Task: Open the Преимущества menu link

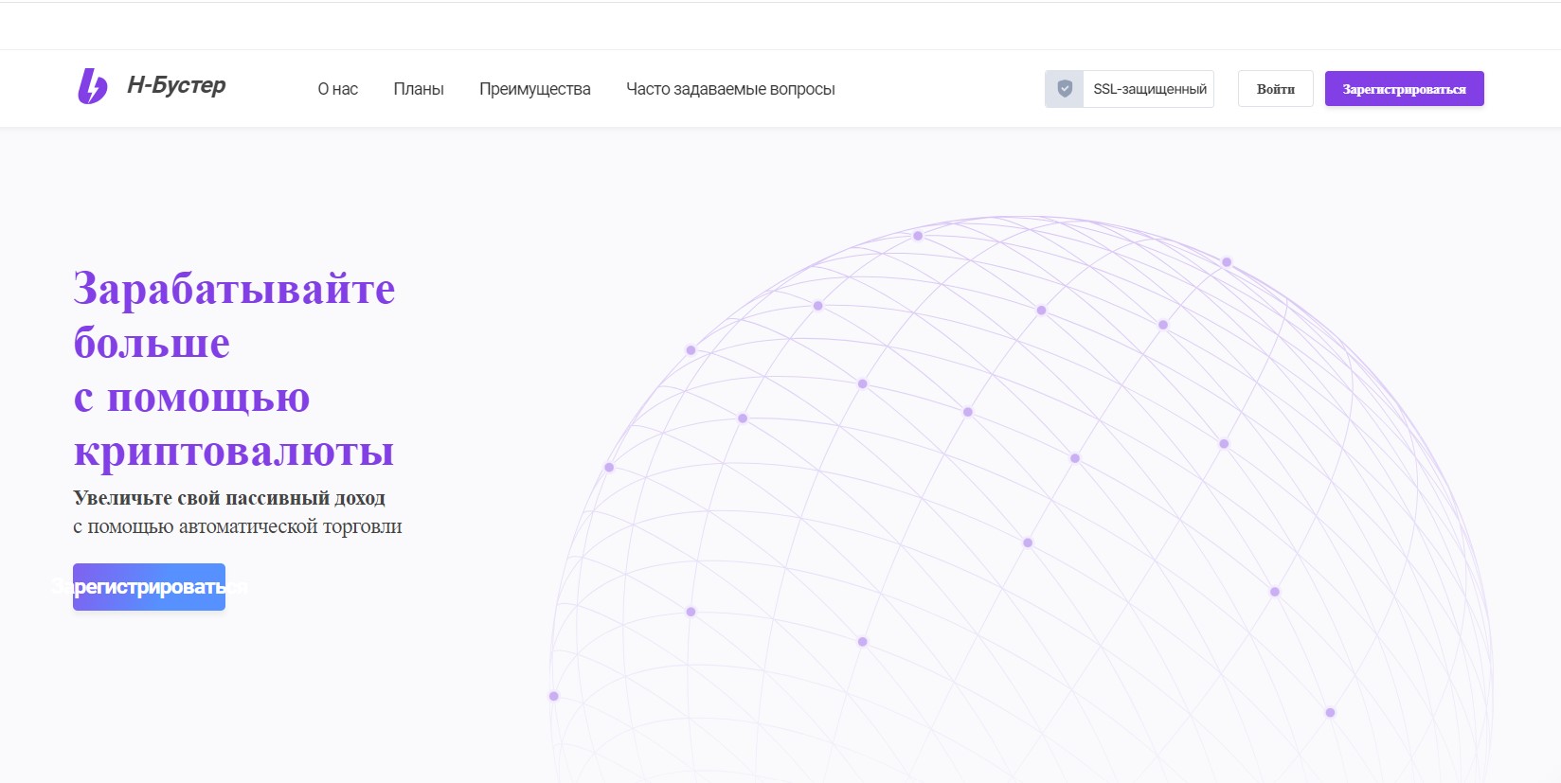Action: coord(535,89)
